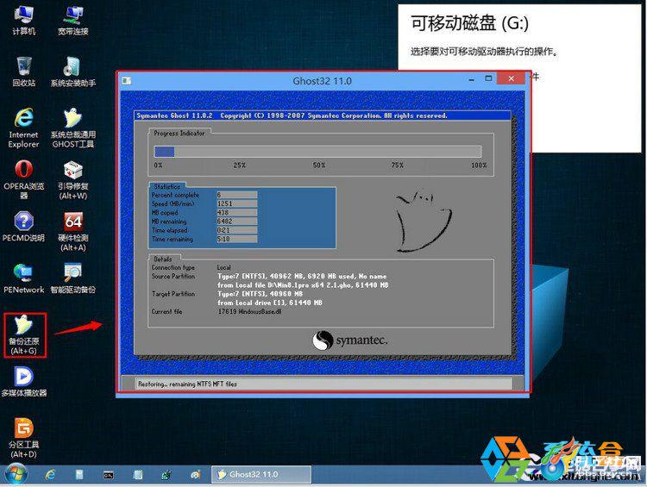The width and height of the screenshot is (647, 487).
Task: Click Internet Explorer taskbar icon
Action: click(x=50, y=475)
